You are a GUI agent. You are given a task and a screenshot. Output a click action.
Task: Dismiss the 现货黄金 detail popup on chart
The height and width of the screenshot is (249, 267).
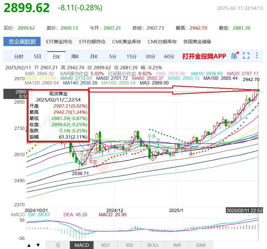point(58,116)
